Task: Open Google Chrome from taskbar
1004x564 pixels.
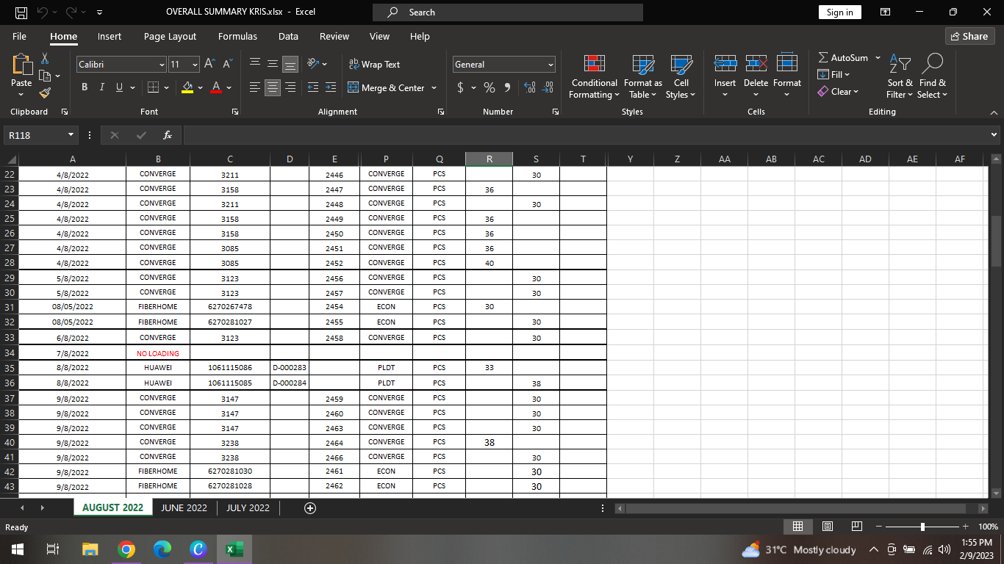Action: (x=126, y=549)
